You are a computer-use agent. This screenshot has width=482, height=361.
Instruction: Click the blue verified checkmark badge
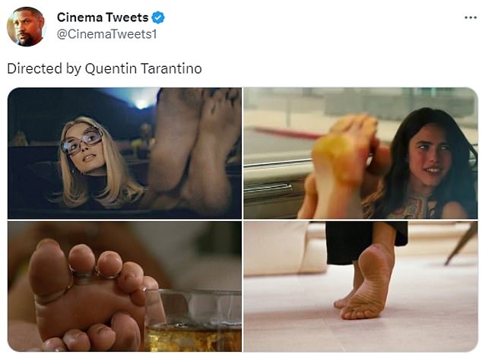point(158,17)
